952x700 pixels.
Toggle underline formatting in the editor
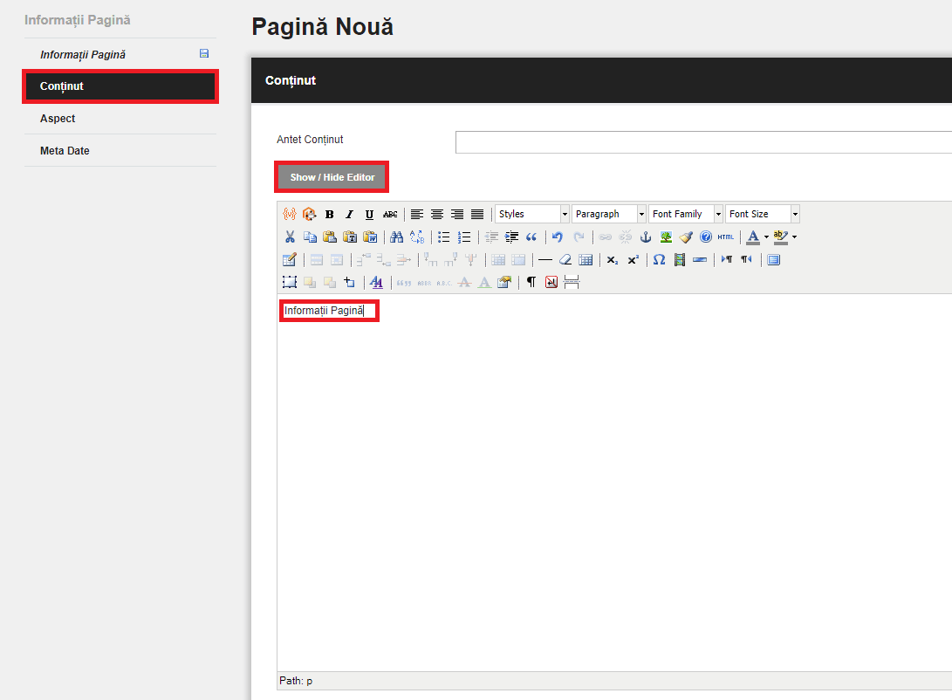369,215
